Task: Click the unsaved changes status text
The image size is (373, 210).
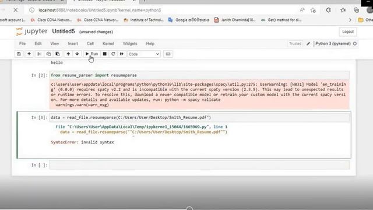Action: tap(96, 32)
